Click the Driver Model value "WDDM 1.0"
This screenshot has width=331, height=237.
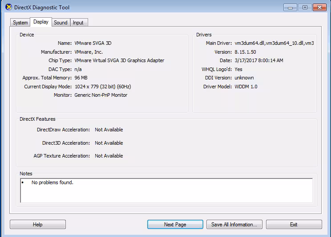(x=246, y=87)
